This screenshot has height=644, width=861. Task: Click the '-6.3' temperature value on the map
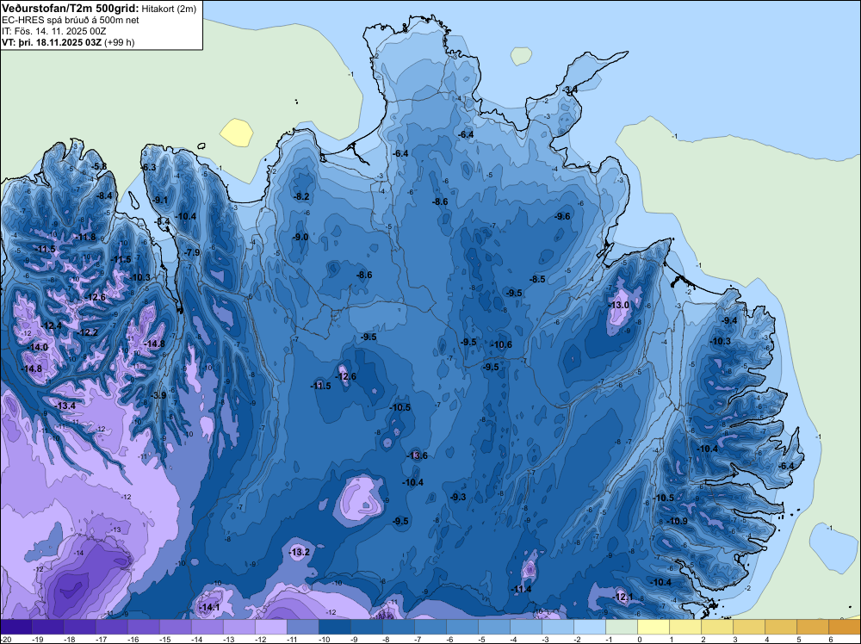pyautogui.click(x=148, y=167)
